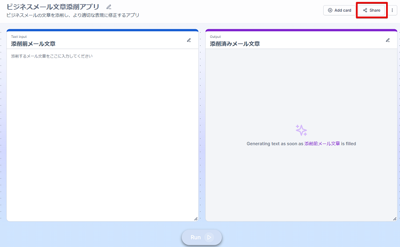The width and height of the screenshot is (400, 247).
Task: Click the pencil icon on the Output card
Action: coord(388,40)
